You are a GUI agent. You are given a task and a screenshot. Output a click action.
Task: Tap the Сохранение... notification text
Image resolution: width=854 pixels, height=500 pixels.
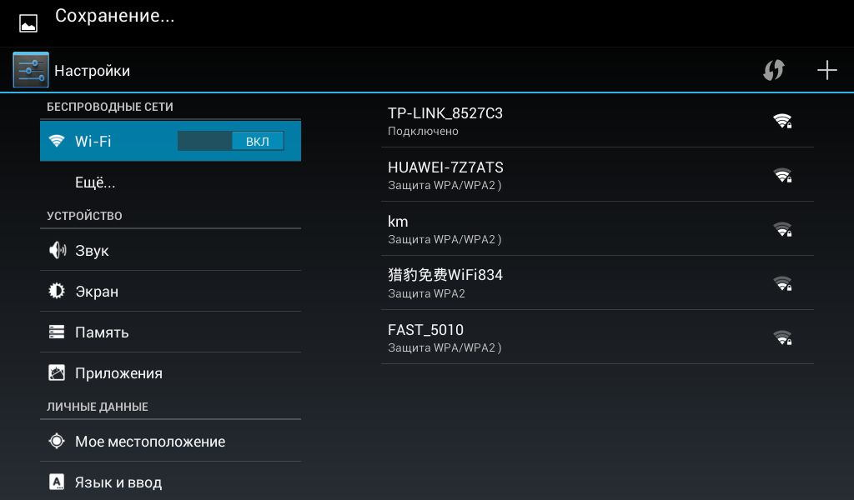pos(114,16)
